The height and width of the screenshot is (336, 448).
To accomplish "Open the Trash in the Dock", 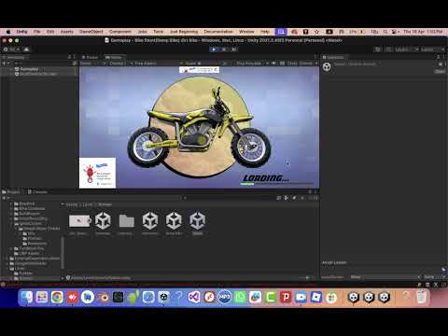I will 422,298.
